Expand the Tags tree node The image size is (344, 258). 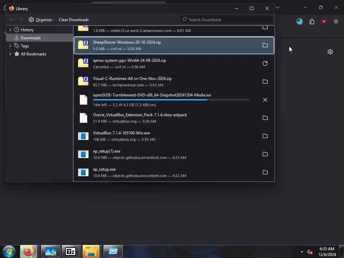click(x=10, y=46)
